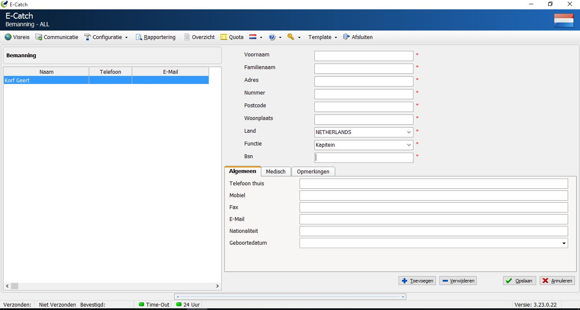Viewport: 580px width, 310px height.
Task: Click the green 24 Uur status indicator
Action: 179,304
